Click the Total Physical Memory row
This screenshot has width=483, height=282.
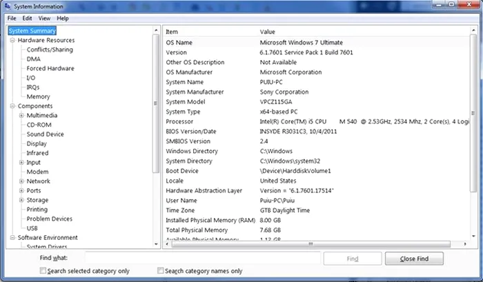click(316, 230)
